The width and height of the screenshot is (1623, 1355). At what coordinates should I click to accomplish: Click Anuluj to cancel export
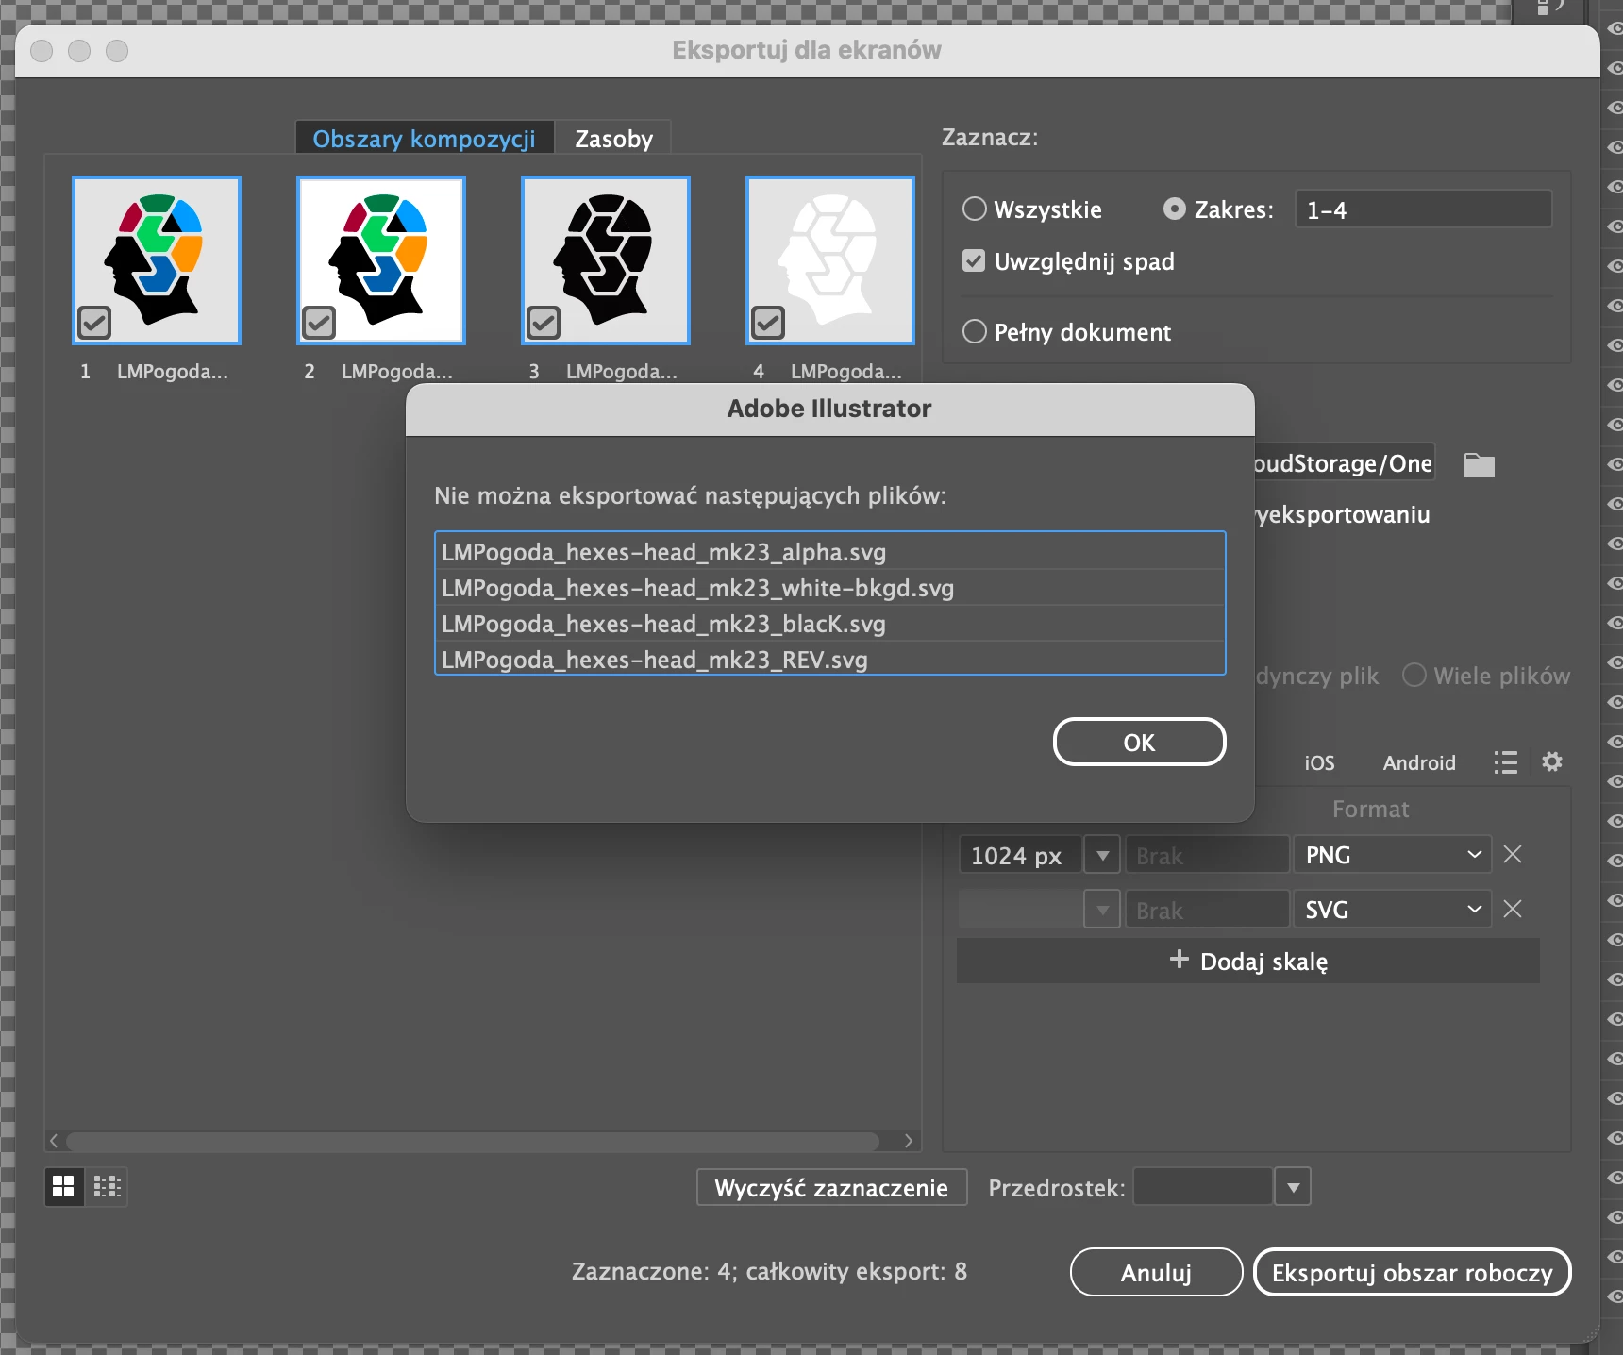[1156, 1272]
